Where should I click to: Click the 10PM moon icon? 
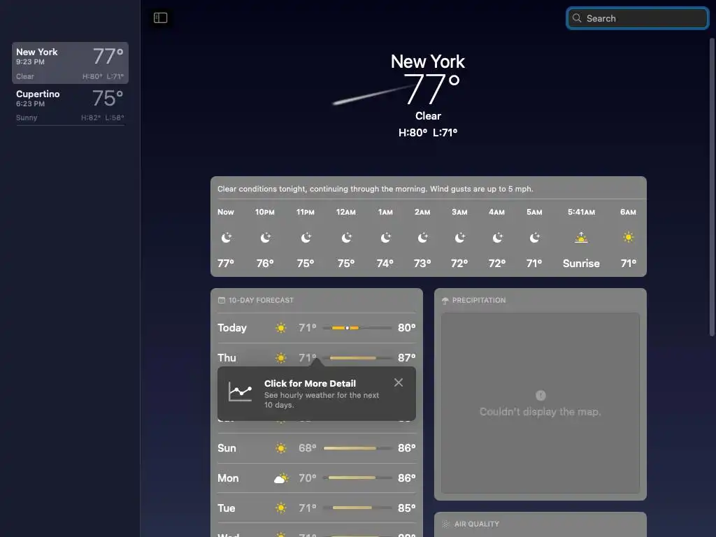click(x=265, y=238)
